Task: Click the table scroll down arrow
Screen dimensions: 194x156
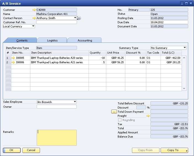Action: [184, 89]
